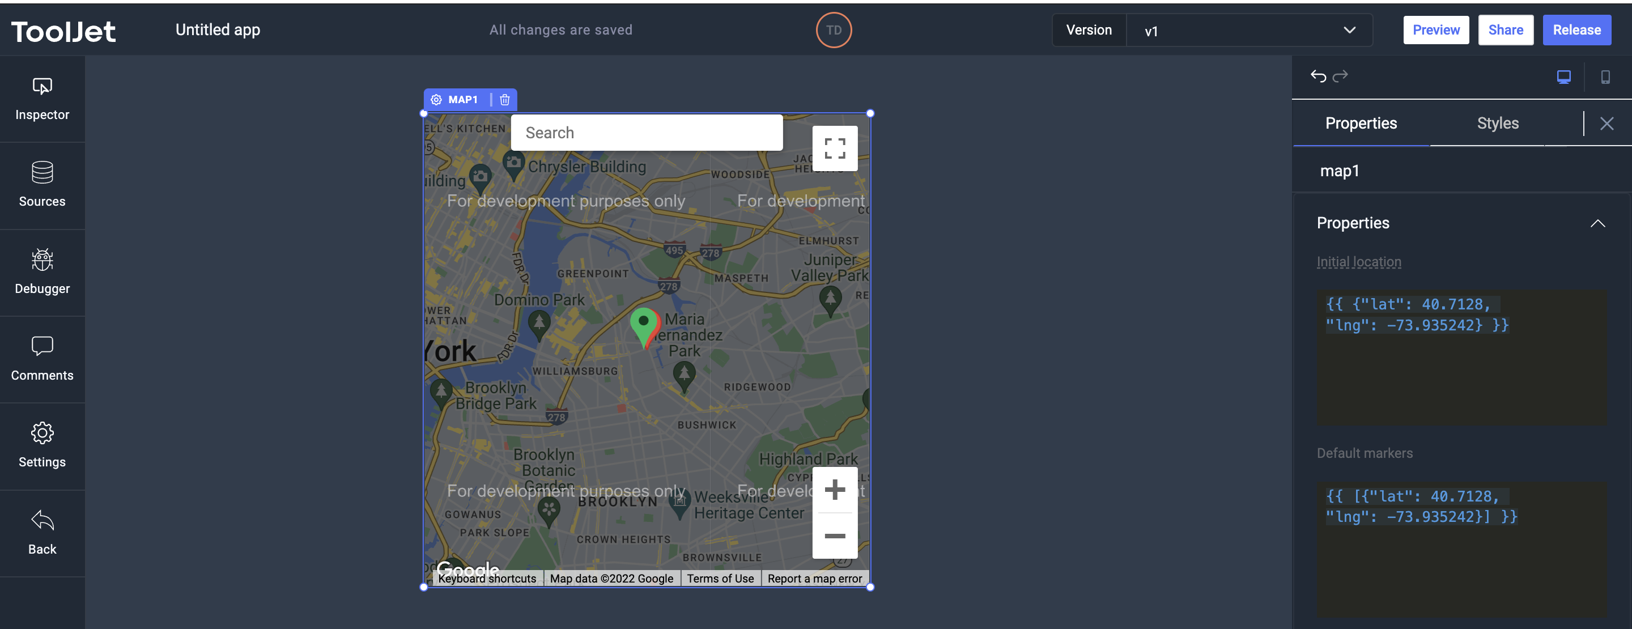Switch to mobile layout view
This screenshot has height=629, width=1632.
[x=1605, y=77]
